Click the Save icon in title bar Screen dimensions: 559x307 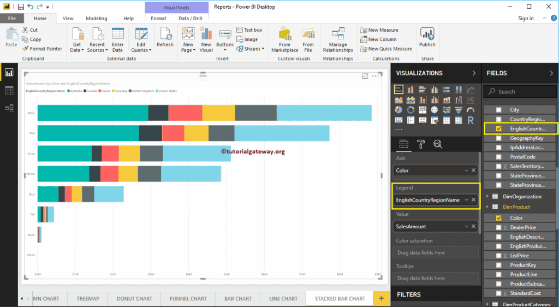point(21,7)
